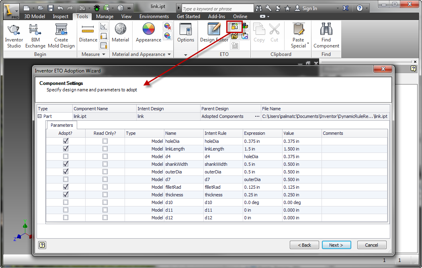Launch the BIM Exchange tool
422x268 pixels.
(35, 36)
